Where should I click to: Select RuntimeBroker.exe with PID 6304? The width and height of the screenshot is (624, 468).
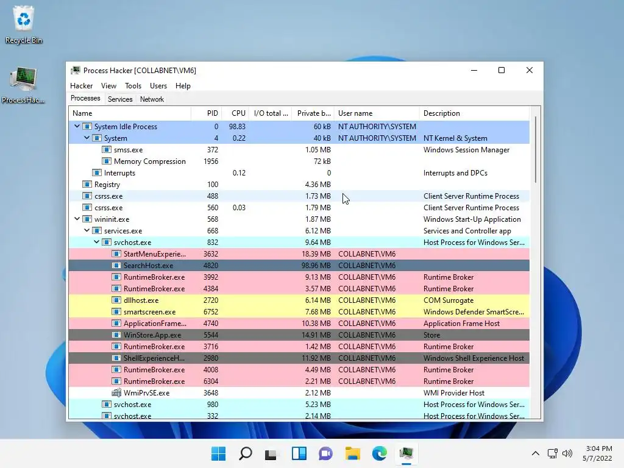pyautogui.click(x=299, y=381)
